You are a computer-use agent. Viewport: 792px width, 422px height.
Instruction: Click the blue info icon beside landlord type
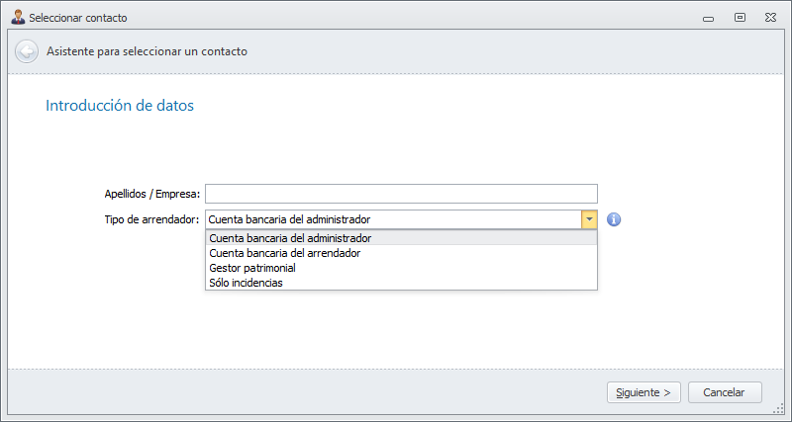coord(614,219)
